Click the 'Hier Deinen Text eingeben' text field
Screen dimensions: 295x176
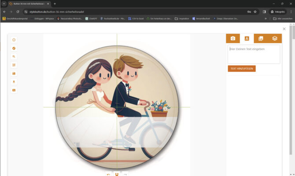(254, 55)
